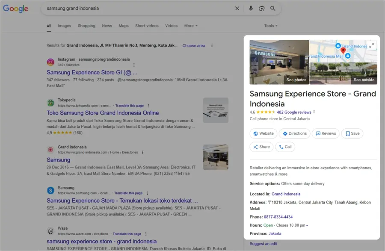This screenshot has height=251, width=385.
Task: Switch to the Maps tab
Action: pos(124,26)
